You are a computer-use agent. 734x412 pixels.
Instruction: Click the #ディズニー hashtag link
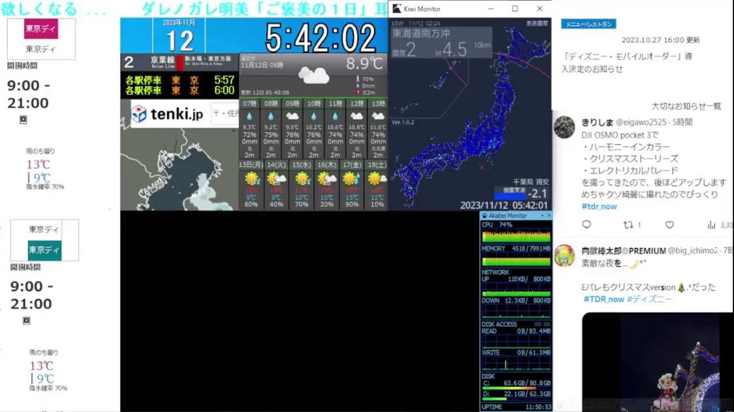click(x=649, y=299)
